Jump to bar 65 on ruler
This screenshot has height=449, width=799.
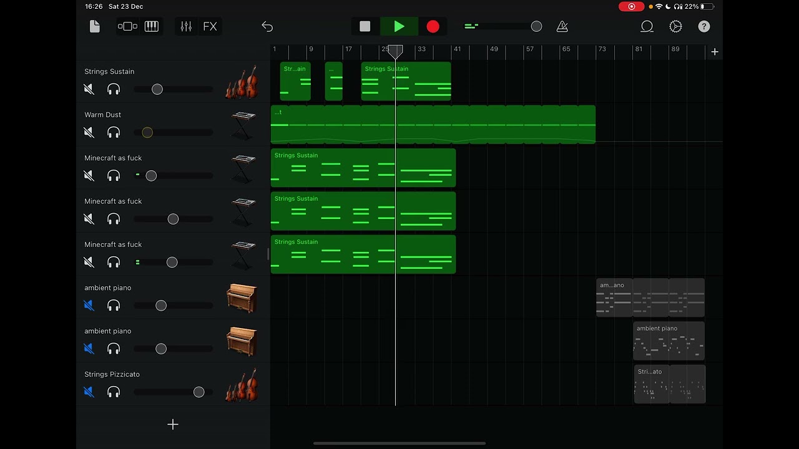point(566,49)
